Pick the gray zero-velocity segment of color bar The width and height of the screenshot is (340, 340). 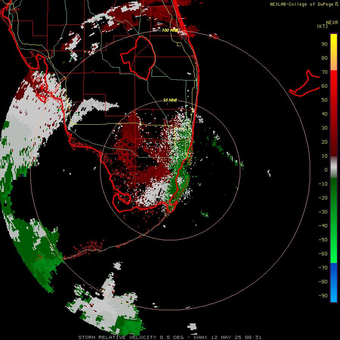coord(334,167)
